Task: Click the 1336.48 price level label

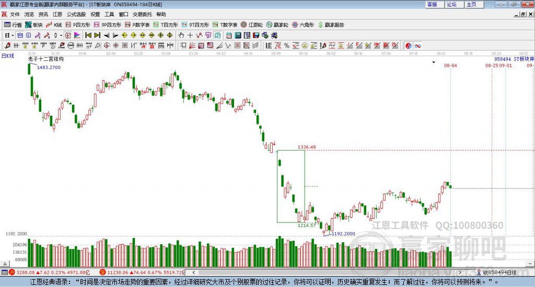Action: (x=307, y=147)
